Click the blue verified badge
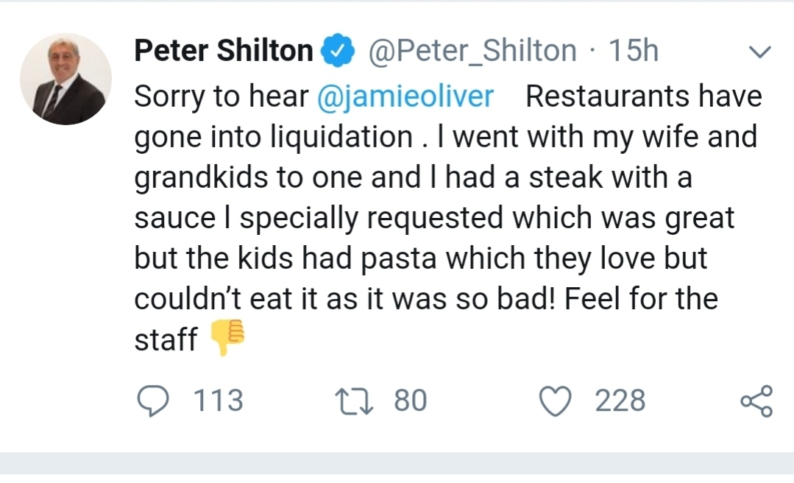Image resolution: width=794 pixels, height=483 pixels. click(338, 50)
